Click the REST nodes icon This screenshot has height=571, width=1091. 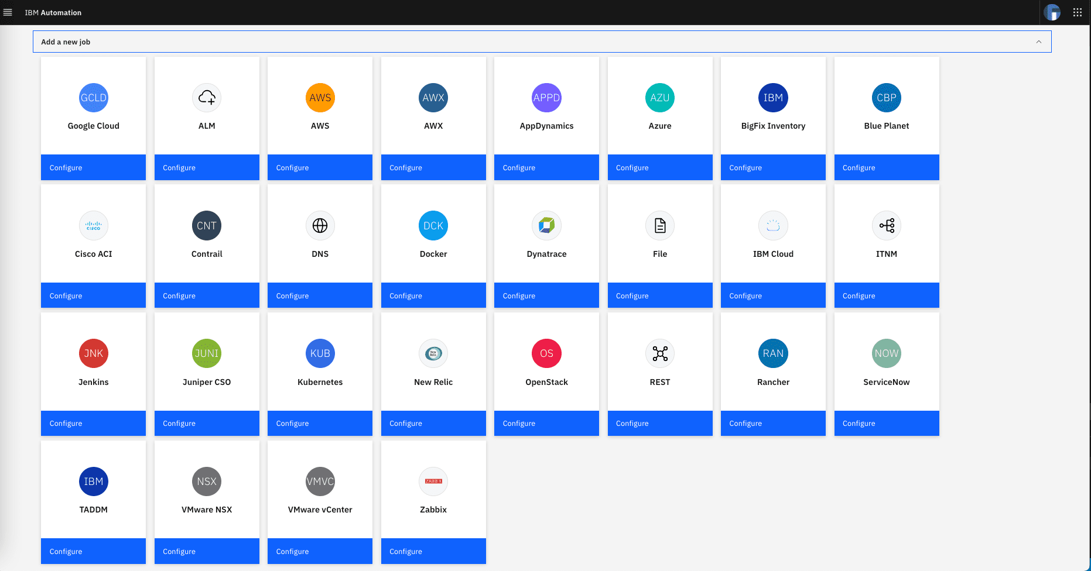[x=660, y=353]
